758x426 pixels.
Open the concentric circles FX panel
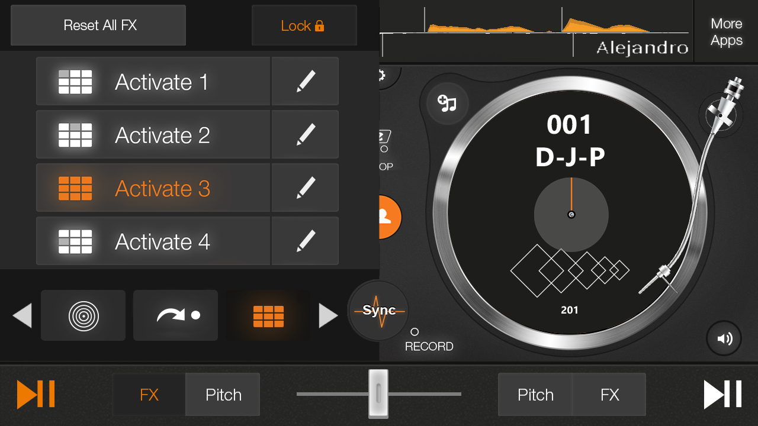[x=83, y=315]
